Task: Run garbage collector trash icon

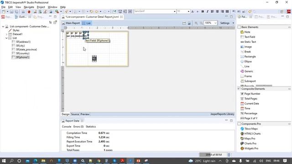Action: coord(229,155)
